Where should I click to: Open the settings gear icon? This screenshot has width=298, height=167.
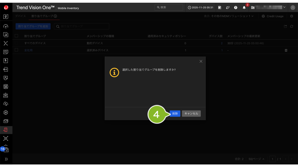pyautogui.click(x=292, y=16)
